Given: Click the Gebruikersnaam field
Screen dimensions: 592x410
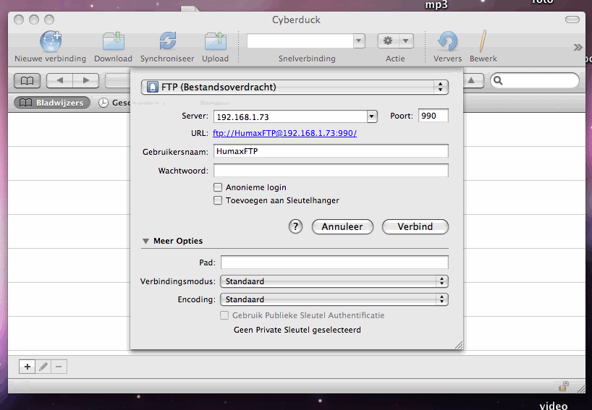Looking at the screenshot, I should pos(331,151).
